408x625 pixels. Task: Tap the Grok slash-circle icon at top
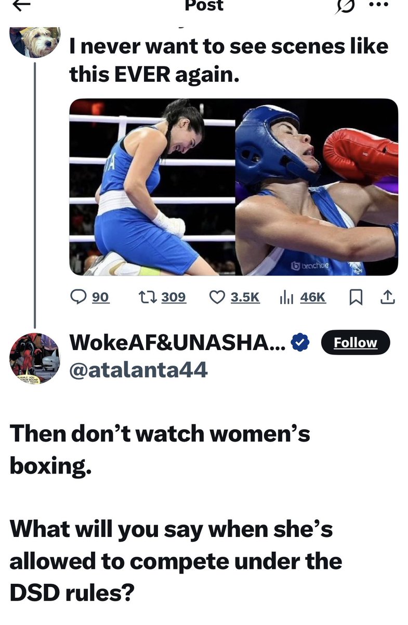(347, 4)
